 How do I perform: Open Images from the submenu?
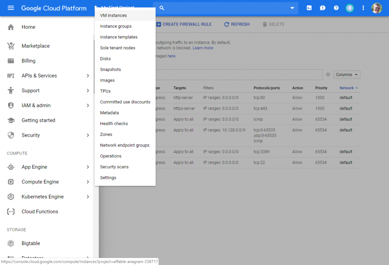coord(125,80)
